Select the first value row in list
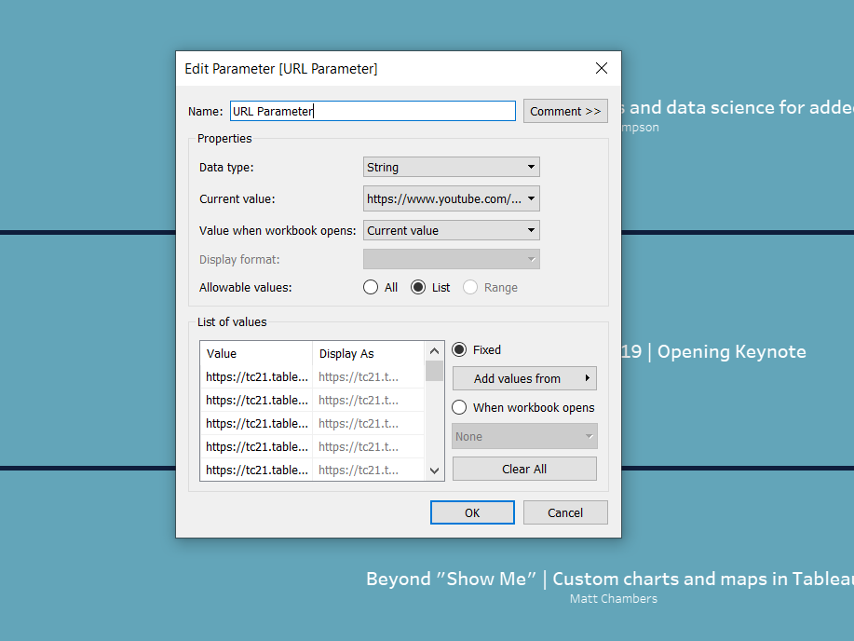Viewport: 854px width, 641px height. tap(257, 377)
